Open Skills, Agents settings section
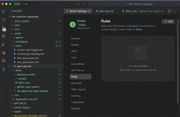The width and height of the screenshot is (180, 117). (80, 89)
